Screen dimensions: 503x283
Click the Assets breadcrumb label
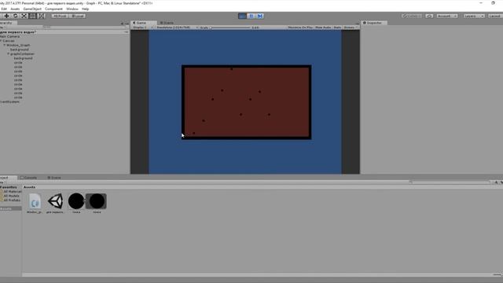pyautogui.click(x=30, y=187)
